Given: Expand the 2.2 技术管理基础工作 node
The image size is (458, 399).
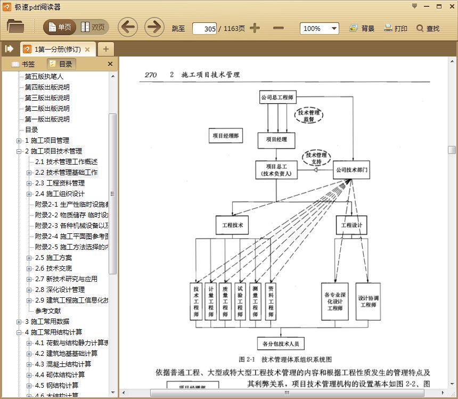Looking at the screenshot, I should [29, 173].
